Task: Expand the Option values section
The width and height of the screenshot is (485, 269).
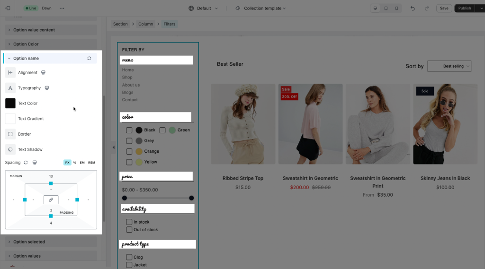Action: (x=51, y=256)
